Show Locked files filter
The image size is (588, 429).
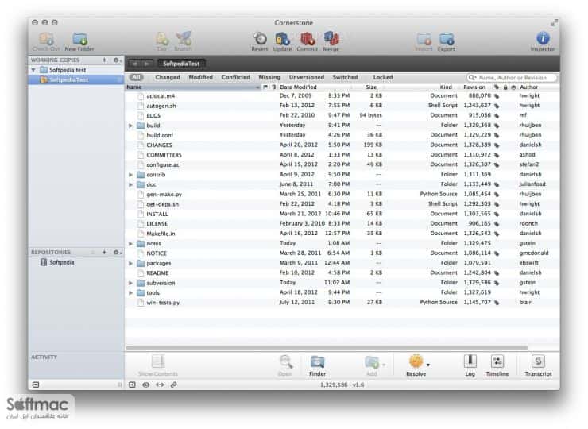(x=382, y=77)
